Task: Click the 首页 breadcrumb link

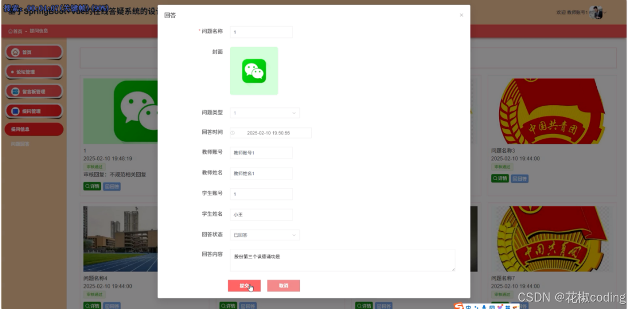Action: (15, 31)
